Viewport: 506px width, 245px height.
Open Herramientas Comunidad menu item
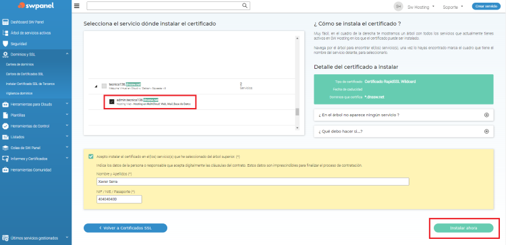[x=30, y=170]
